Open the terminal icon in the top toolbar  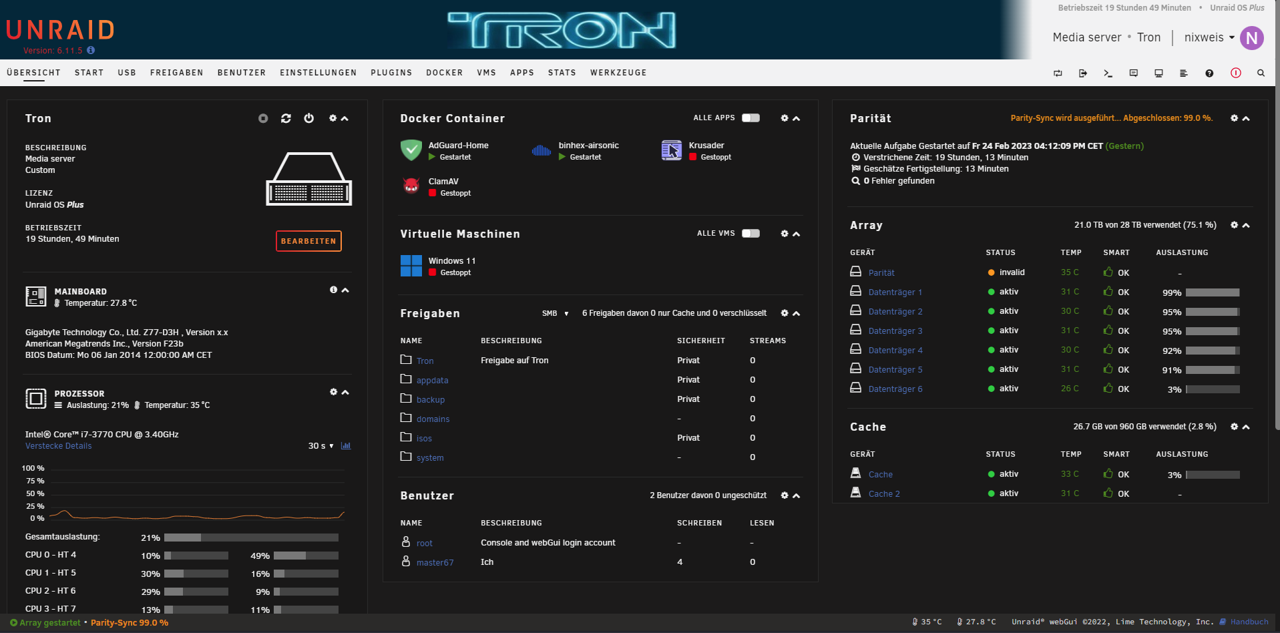click(1108, 73)
